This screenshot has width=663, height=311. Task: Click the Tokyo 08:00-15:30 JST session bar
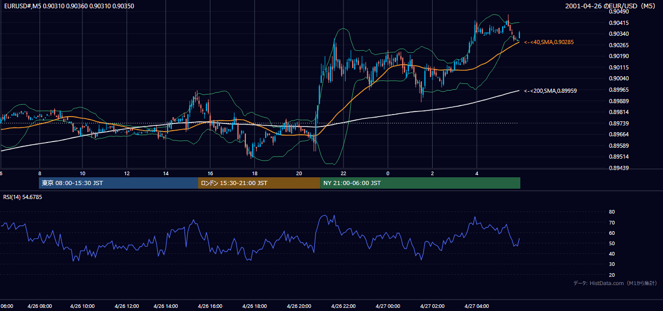(x=118, y=183)
